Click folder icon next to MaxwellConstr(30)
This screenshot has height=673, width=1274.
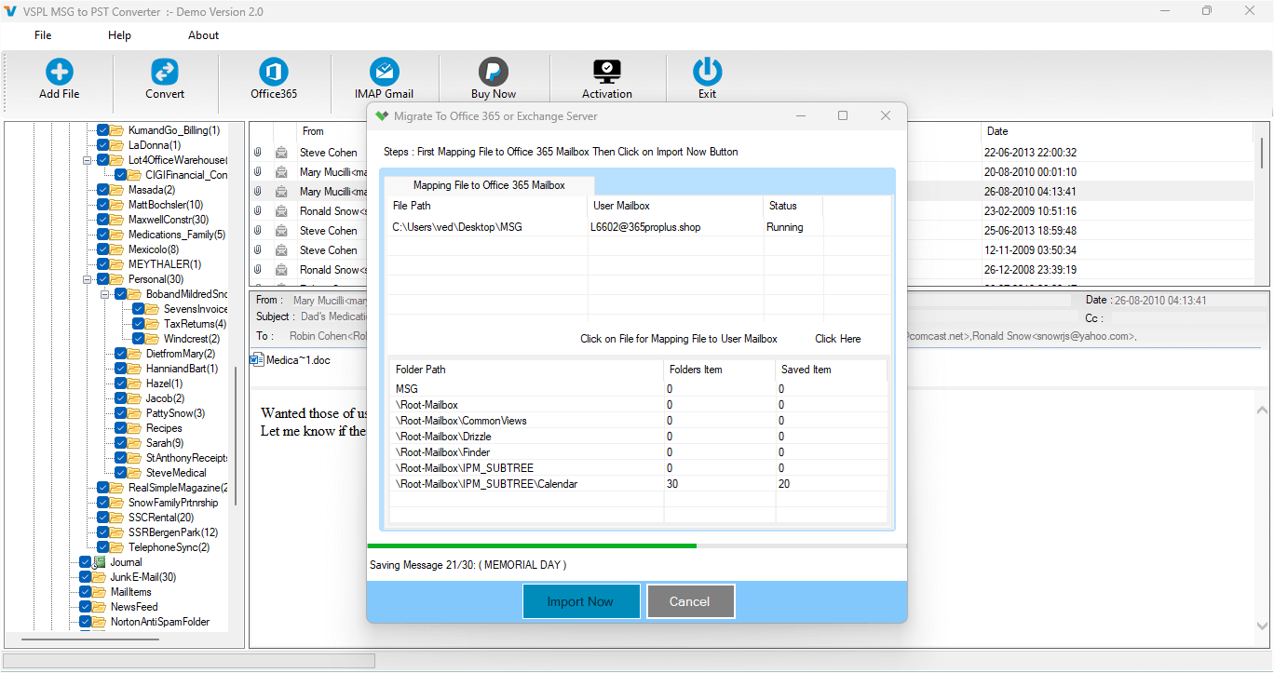coord(117,220)
